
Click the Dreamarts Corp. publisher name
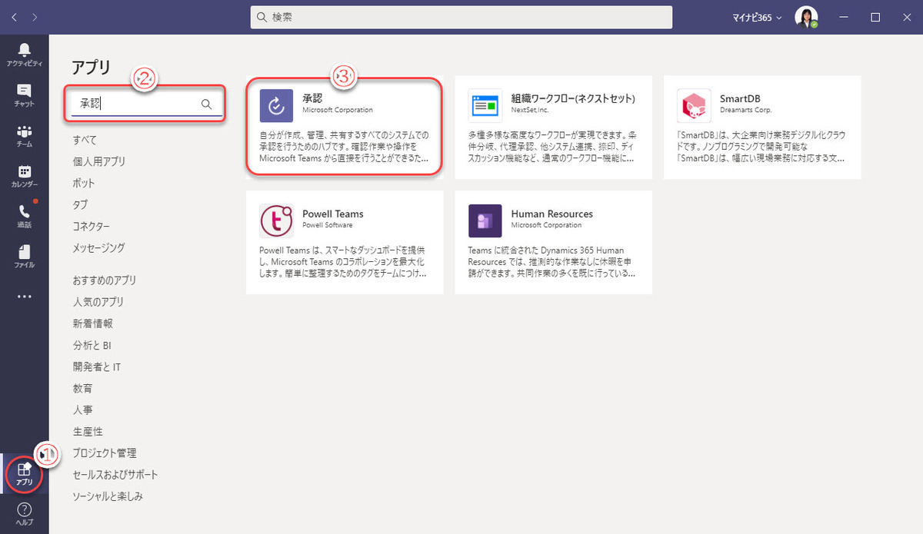point(745,111)
